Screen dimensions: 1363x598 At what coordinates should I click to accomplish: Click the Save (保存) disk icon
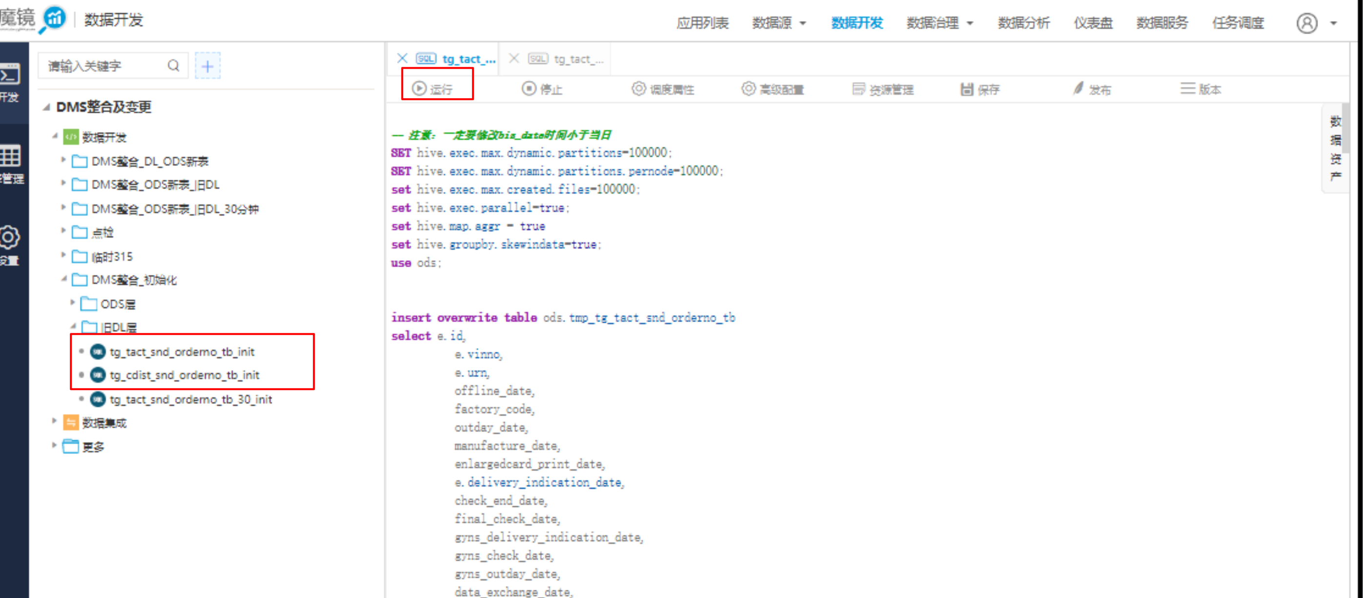(x=967, y=89)
